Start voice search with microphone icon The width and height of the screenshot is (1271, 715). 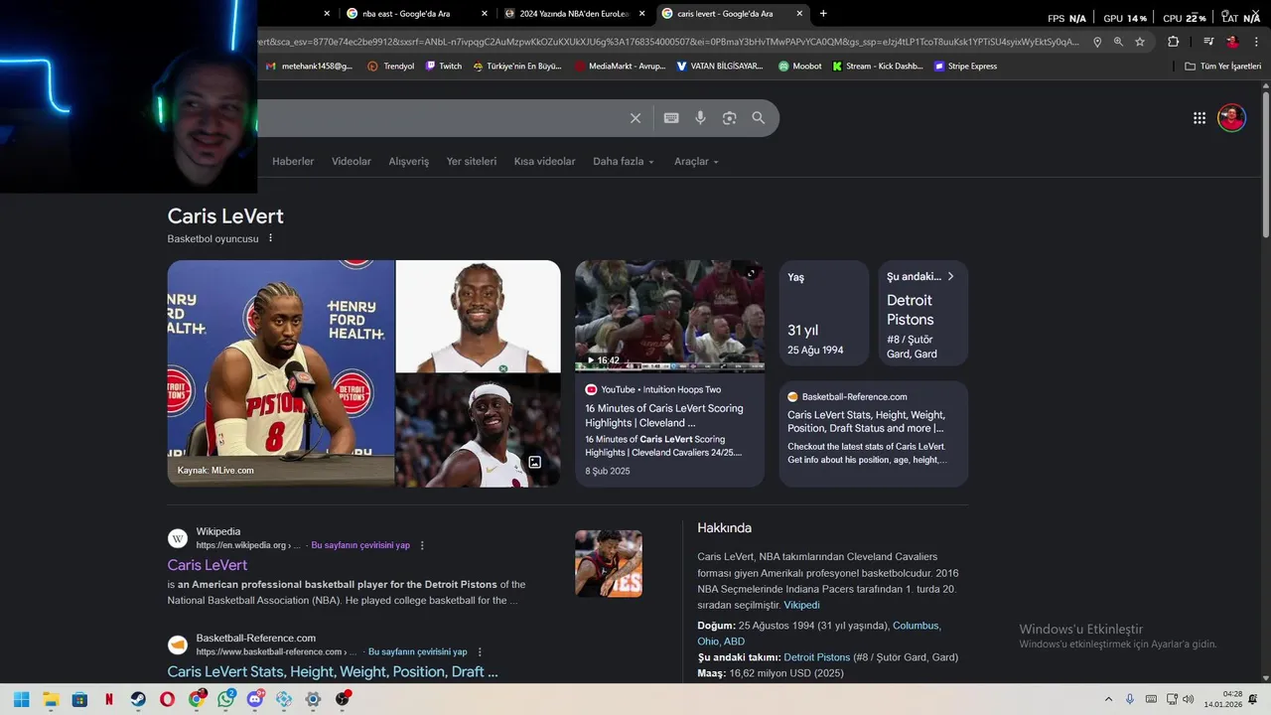(x=700, y=118)
